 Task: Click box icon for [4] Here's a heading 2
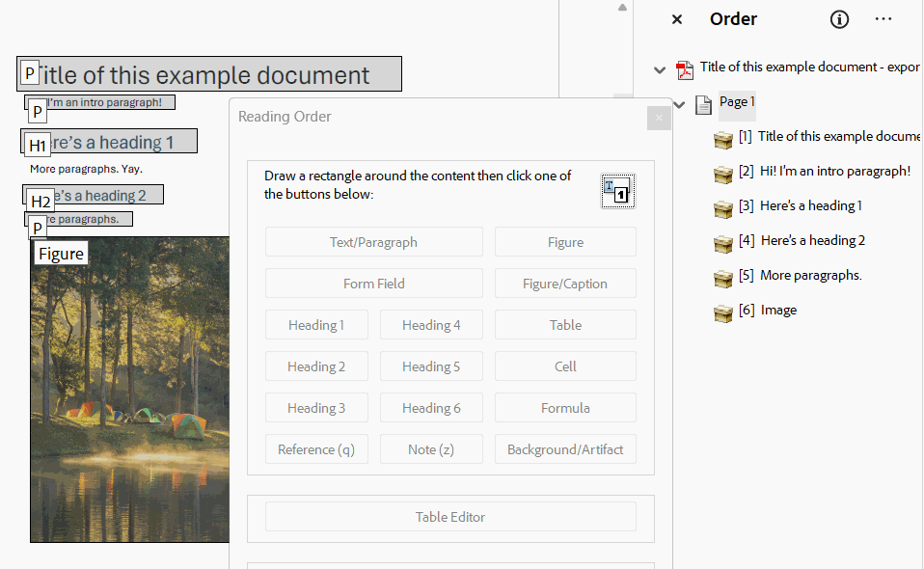coord(723,244)
